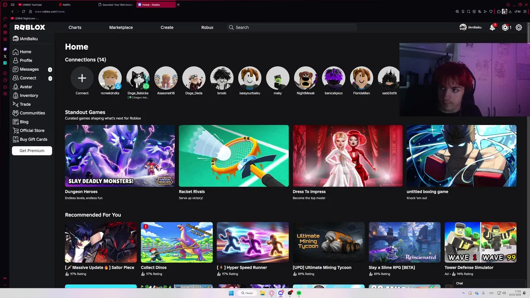The height and width of the screenshot is (298, 530).
Task: Switch to the Riot Account success tab
Action: point(116,5)
